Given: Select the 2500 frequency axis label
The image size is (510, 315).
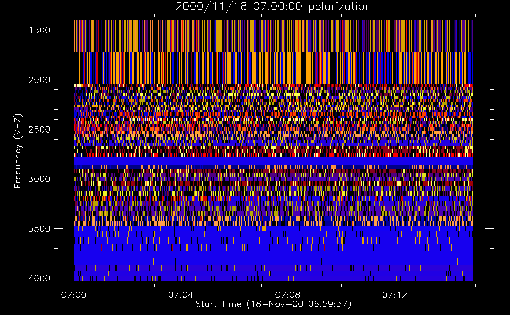Looking at the screenshot, I should [x=39, y=129].
